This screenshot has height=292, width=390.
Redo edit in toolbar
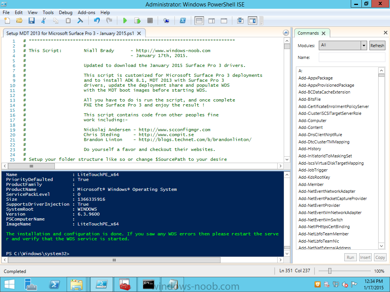pos(109,21)
